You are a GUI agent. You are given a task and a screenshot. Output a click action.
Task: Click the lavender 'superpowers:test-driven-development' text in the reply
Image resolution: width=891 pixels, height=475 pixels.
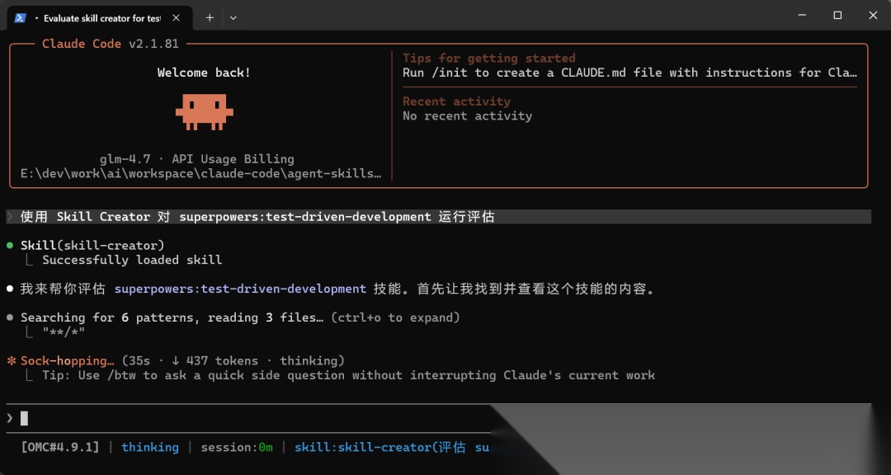click(240, 289)
